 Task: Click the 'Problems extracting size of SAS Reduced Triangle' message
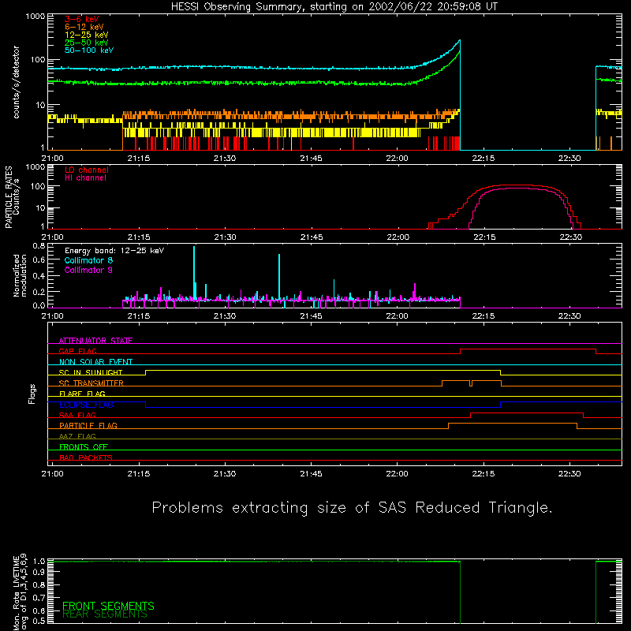point(353,508)
